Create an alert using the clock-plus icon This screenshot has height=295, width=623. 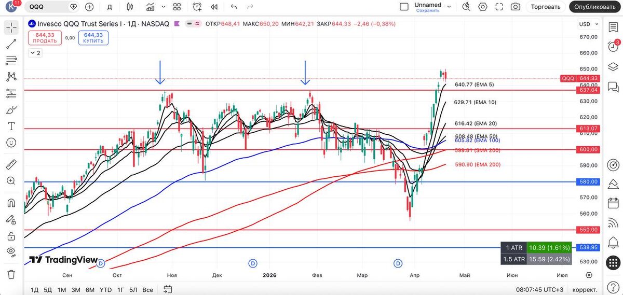click(x=197, y=7)
